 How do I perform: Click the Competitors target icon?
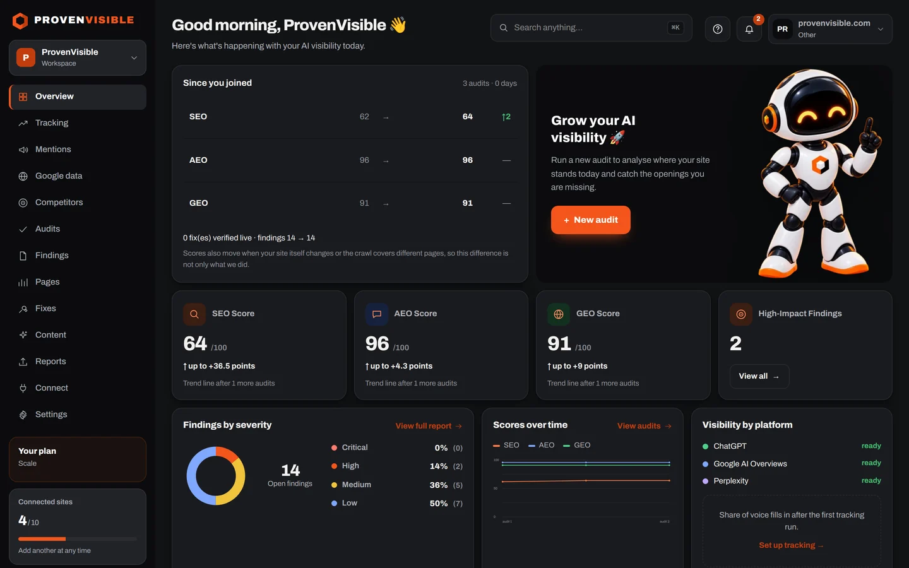tap(23, 203)
